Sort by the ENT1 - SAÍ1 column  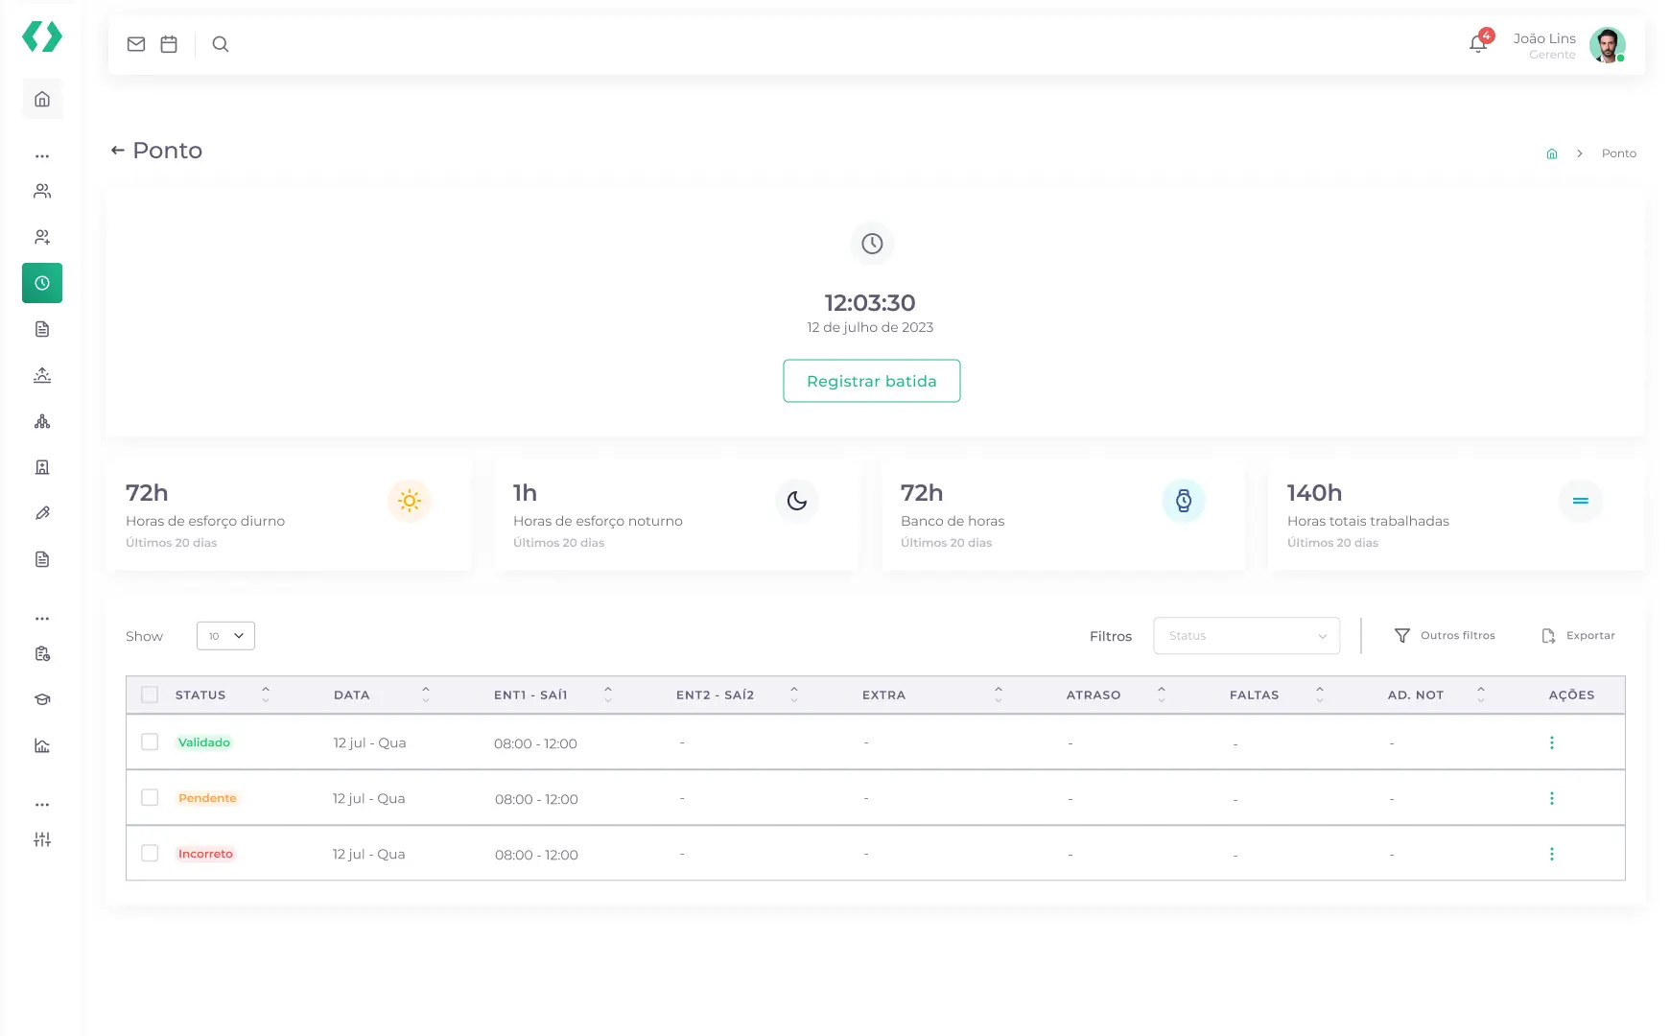click(x=608, y=695)
